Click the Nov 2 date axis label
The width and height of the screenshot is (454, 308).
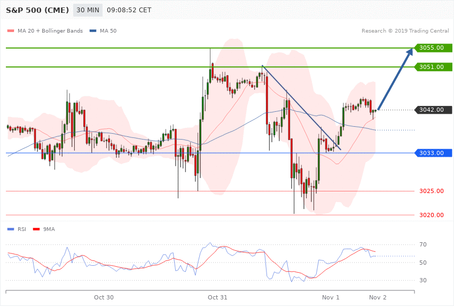(378, 297)
